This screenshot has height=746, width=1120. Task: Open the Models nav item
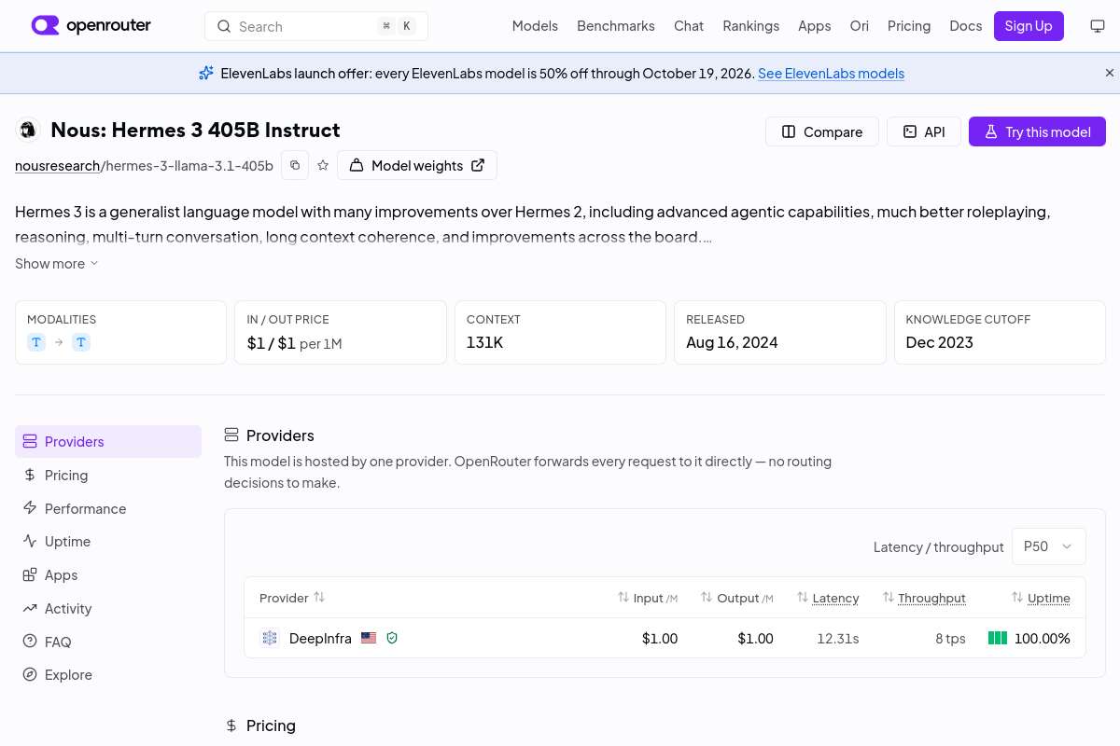[x=535, y=26]
